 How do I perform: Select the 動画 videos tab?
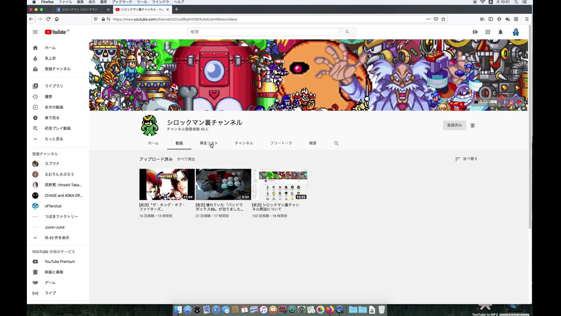[x=179, y=143]
